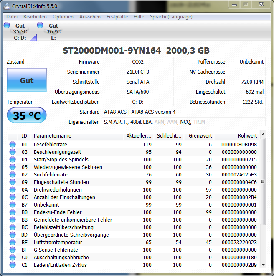Click the Schlecht... column header
274x276 pixels.
coord(169,135)
